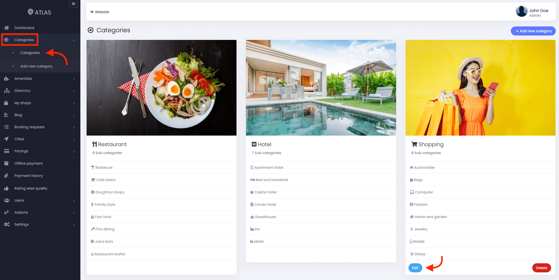
Task: Click the Blog icon in sidebar
Action: pyautogui.click(x=6, y=115)
